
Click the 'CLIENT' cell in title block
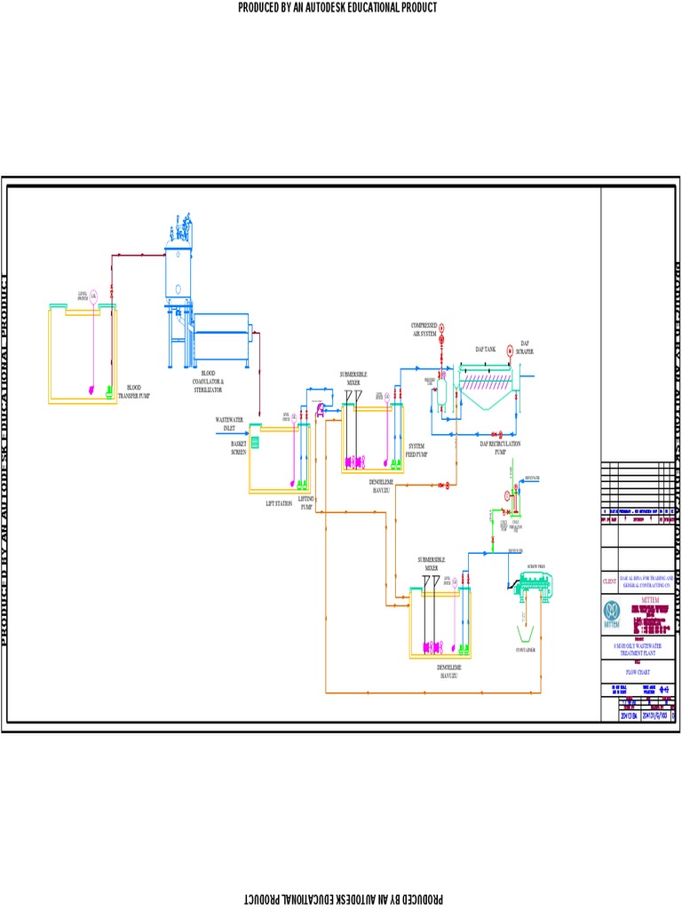(609, 581)
